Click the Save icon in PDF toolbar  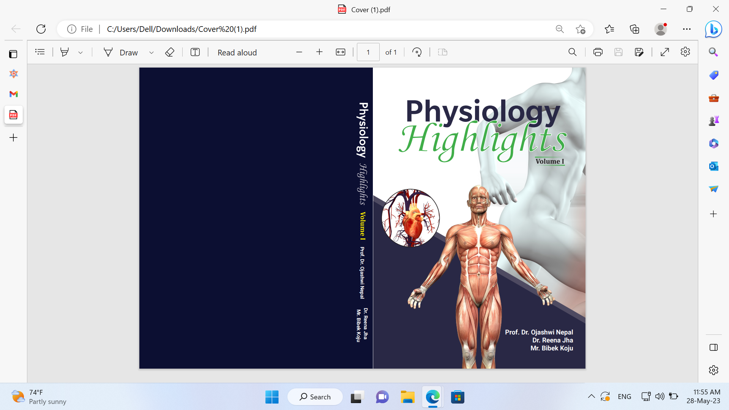[x=619, y=52]
